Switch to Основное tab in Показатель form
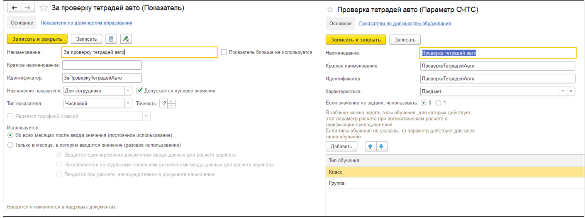This screenshot has height=218, width=585. [x=22, y=23]
